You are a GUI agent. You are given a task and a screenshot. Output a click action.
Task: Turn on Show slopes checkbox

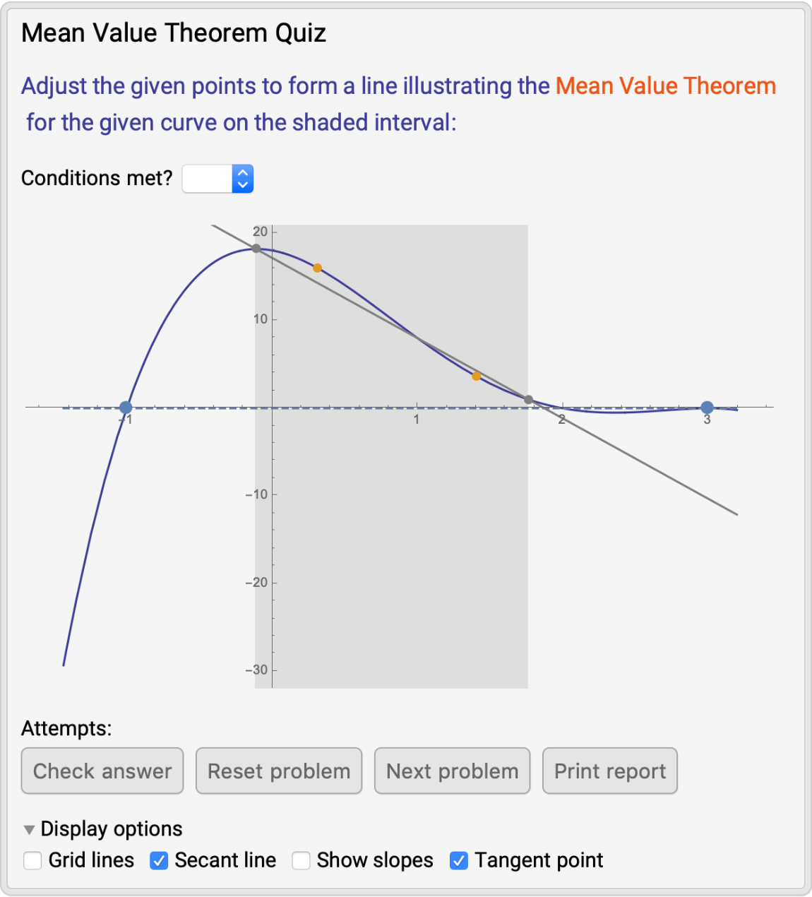[x=301, y=860]
